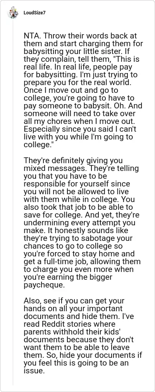Click the line "Also, see if you can get your"
This screenshot has height=392, width=155.
(x=74, y=301)
